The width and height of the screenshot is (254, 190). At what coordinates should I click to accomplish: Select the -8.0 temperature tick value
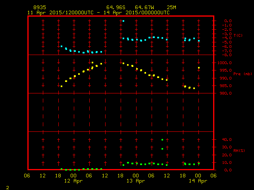point(227,55)
